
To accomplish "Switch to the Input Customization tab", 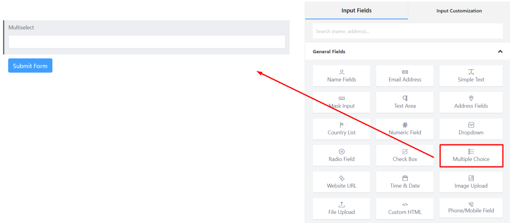I will pyautogui.click(x=459, y=11).
